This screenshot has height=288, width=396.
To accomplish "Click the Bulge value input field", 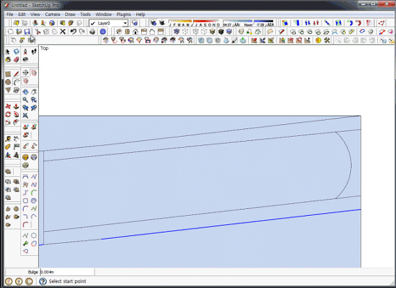I will (67, 272).
